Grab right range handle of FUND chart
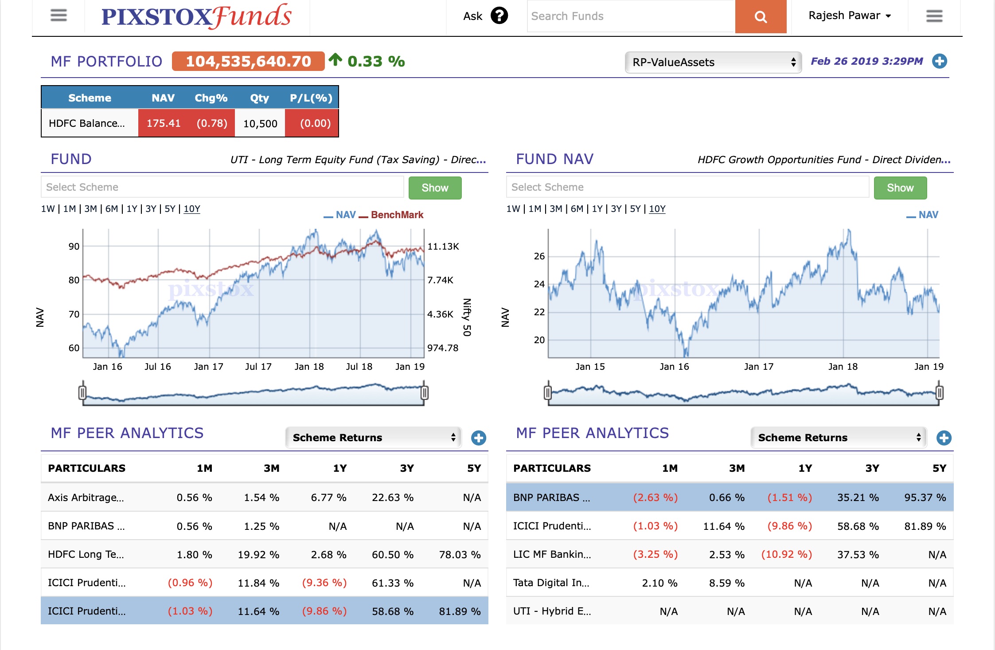 [424, 392]
